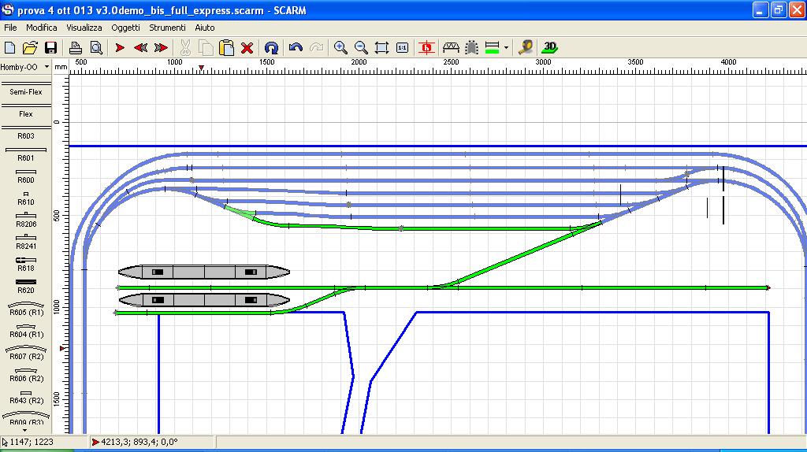The width and height of the screenshot is (807, 452).
Task: Open the File menu
Action: (10, 28)
